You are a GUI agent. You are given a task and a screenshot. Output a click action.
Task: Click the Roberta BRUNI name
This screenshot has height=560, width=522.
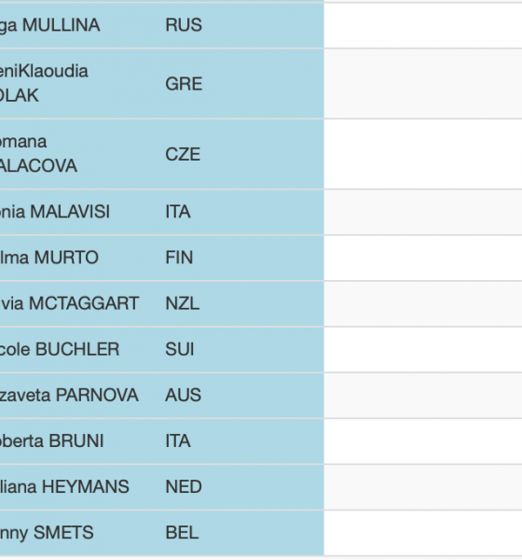click(52, 441)
